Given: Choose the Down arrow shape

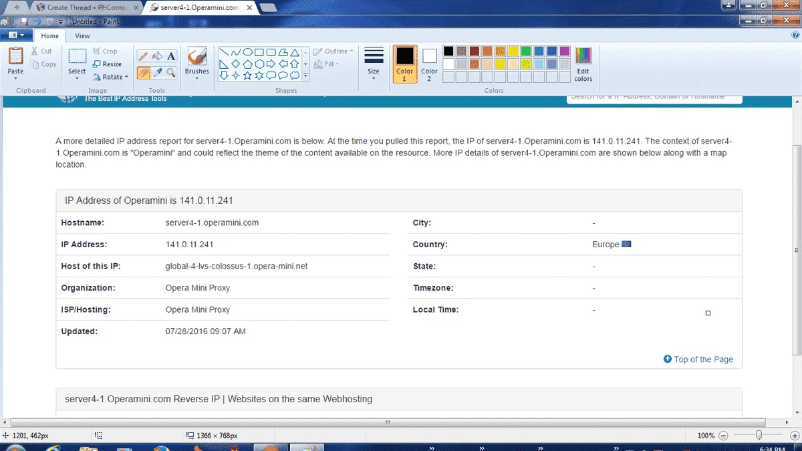Looking at the screenshot, I should point(225,76).
